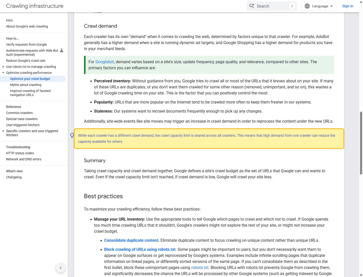Open the Googlebot link
Image resolution: width=363 pixels, height=277 pixels.
105,62
